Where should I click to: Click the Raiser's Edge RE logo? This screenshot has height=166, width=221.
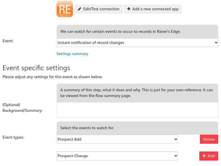point(65,9)
